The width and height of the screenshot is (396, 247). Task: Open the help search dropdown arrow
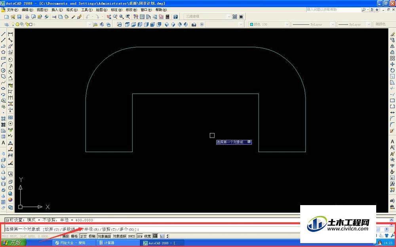(368, 9)
